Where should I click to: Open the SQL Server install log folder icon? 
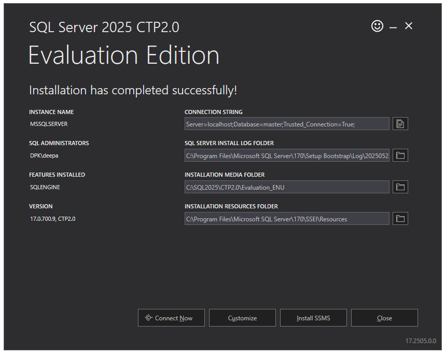pos(400,155)
